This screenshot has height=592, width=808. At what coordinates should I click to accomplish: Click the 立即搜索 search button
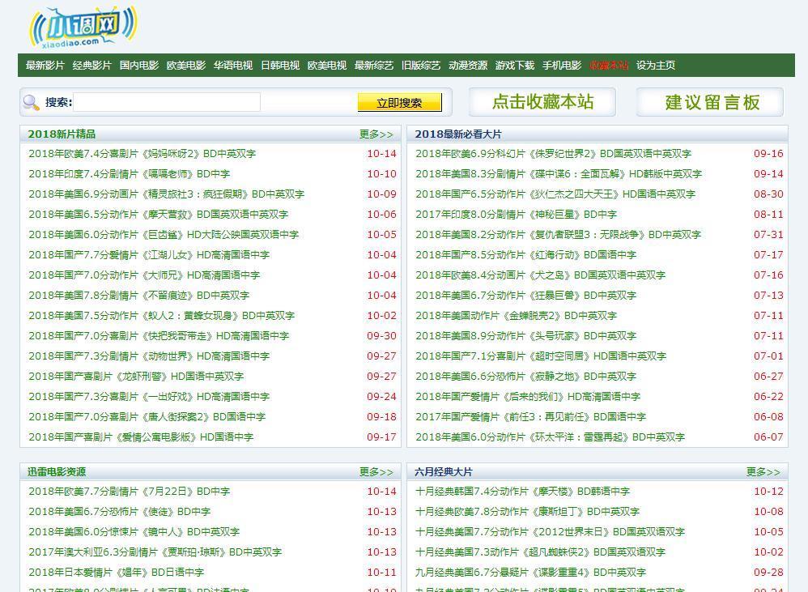click(399, 103)
